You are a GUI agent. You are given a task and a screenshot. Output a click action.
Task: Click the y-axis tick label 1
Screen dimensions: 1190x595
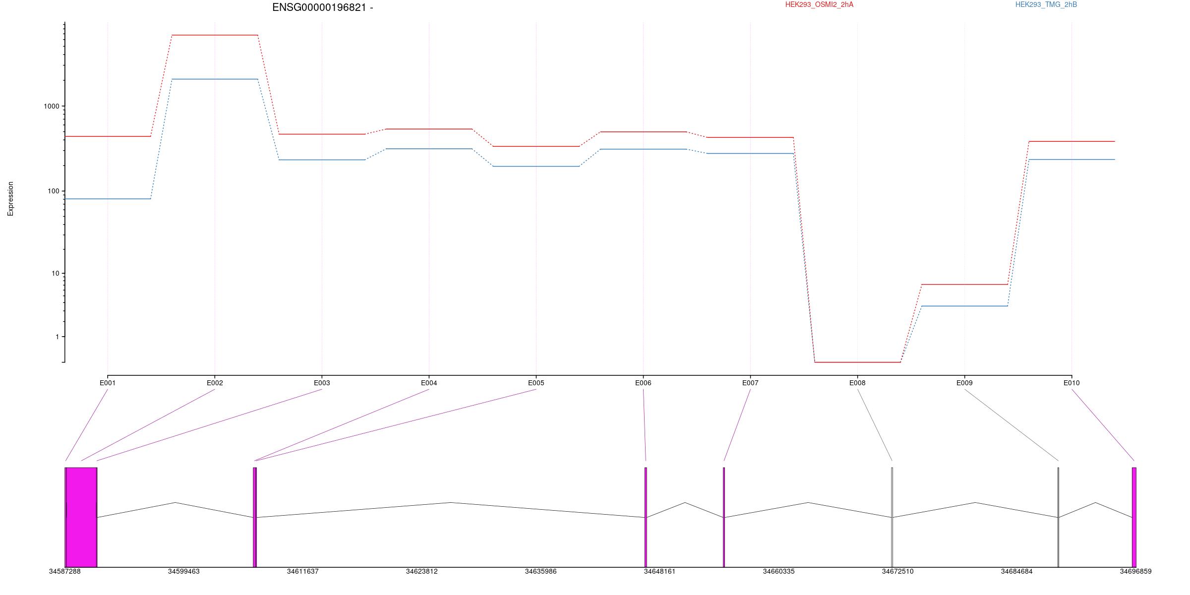click(57, 337)
